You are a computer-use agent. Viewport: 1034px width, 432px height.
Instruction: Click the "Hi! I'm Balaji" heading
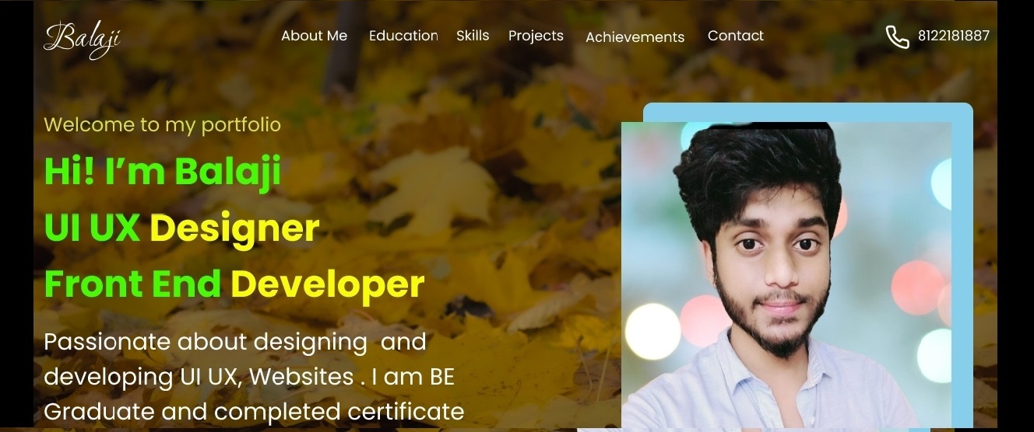(x=162, y=171)
